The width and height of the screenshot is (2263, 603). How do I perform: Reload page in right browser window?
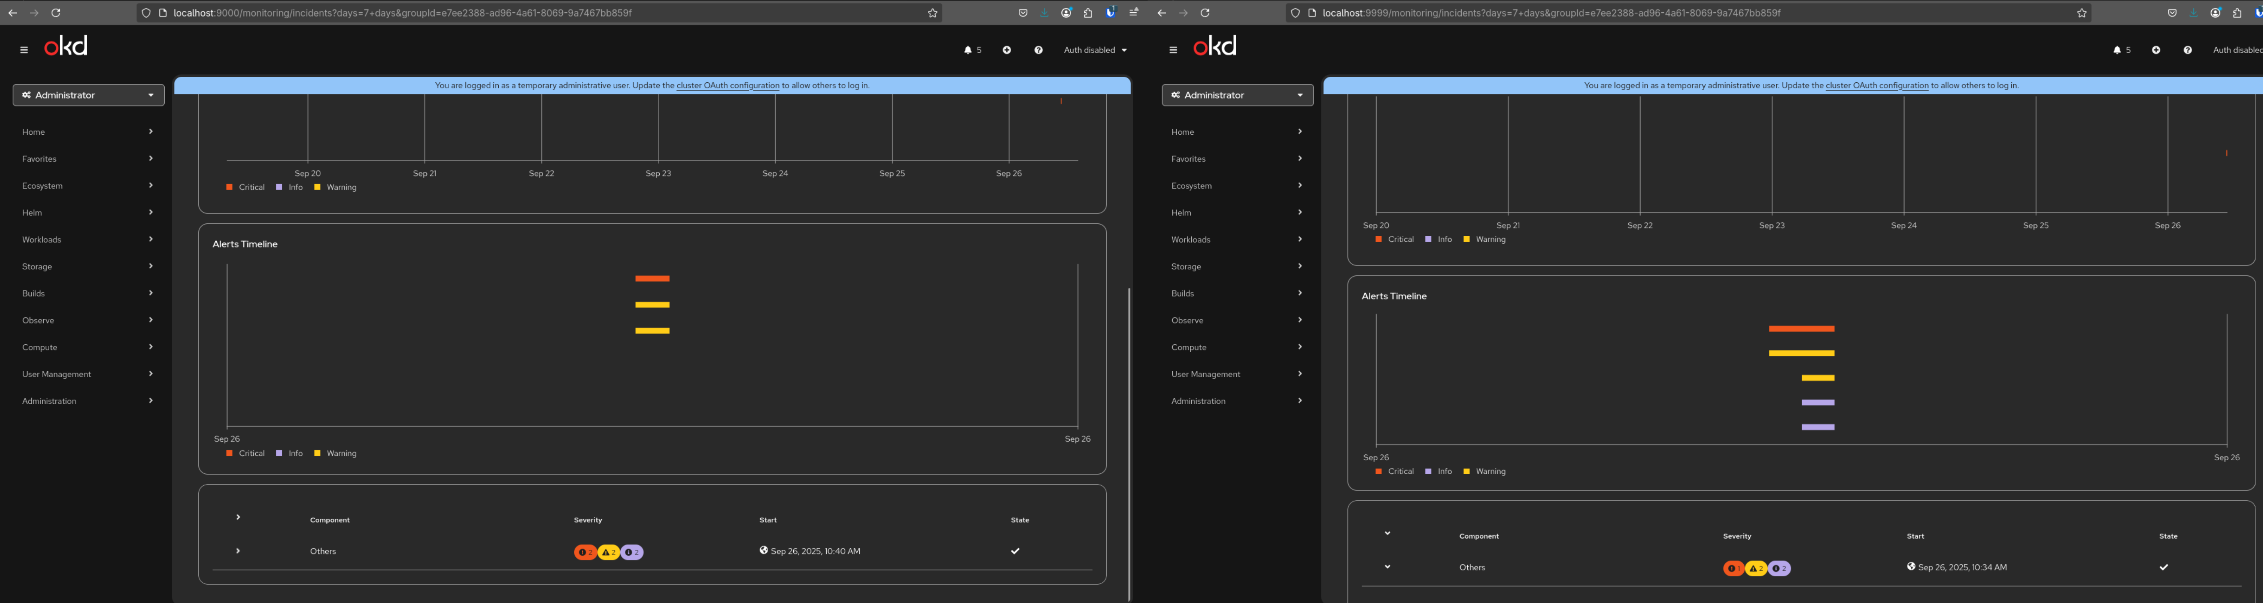1205,13
